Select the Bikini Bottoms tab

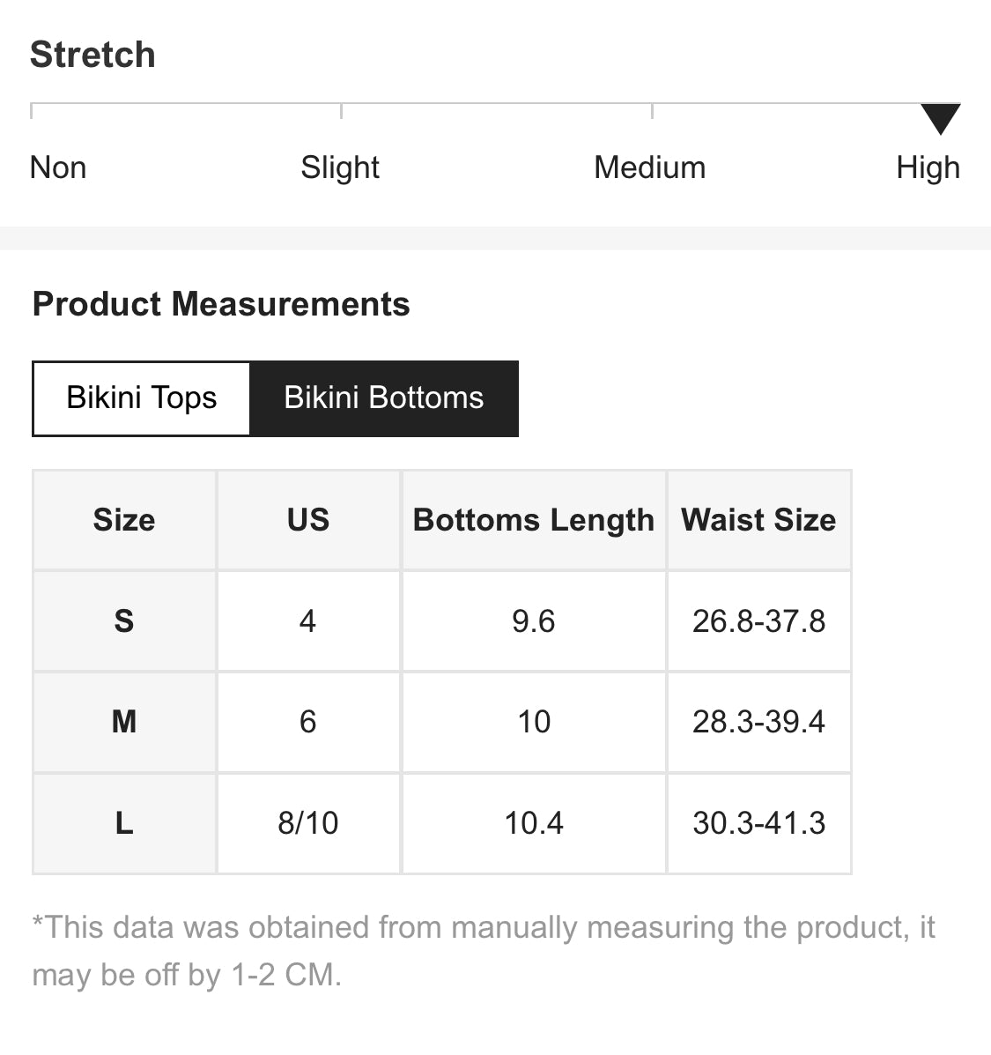(384, 398)
